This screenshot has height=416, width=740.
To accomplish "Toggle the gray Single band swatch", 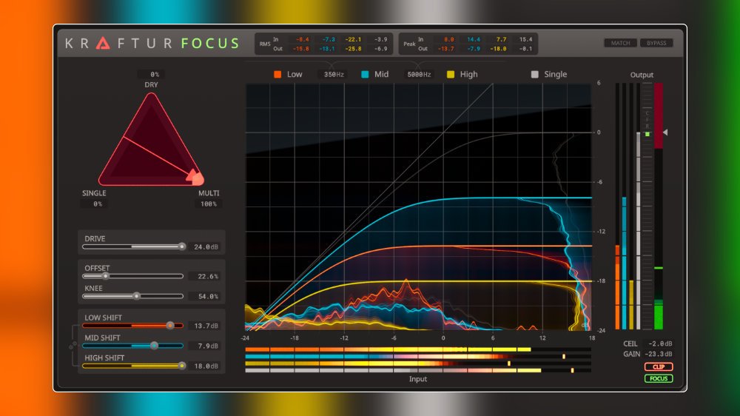I will (x=535, y=74).
